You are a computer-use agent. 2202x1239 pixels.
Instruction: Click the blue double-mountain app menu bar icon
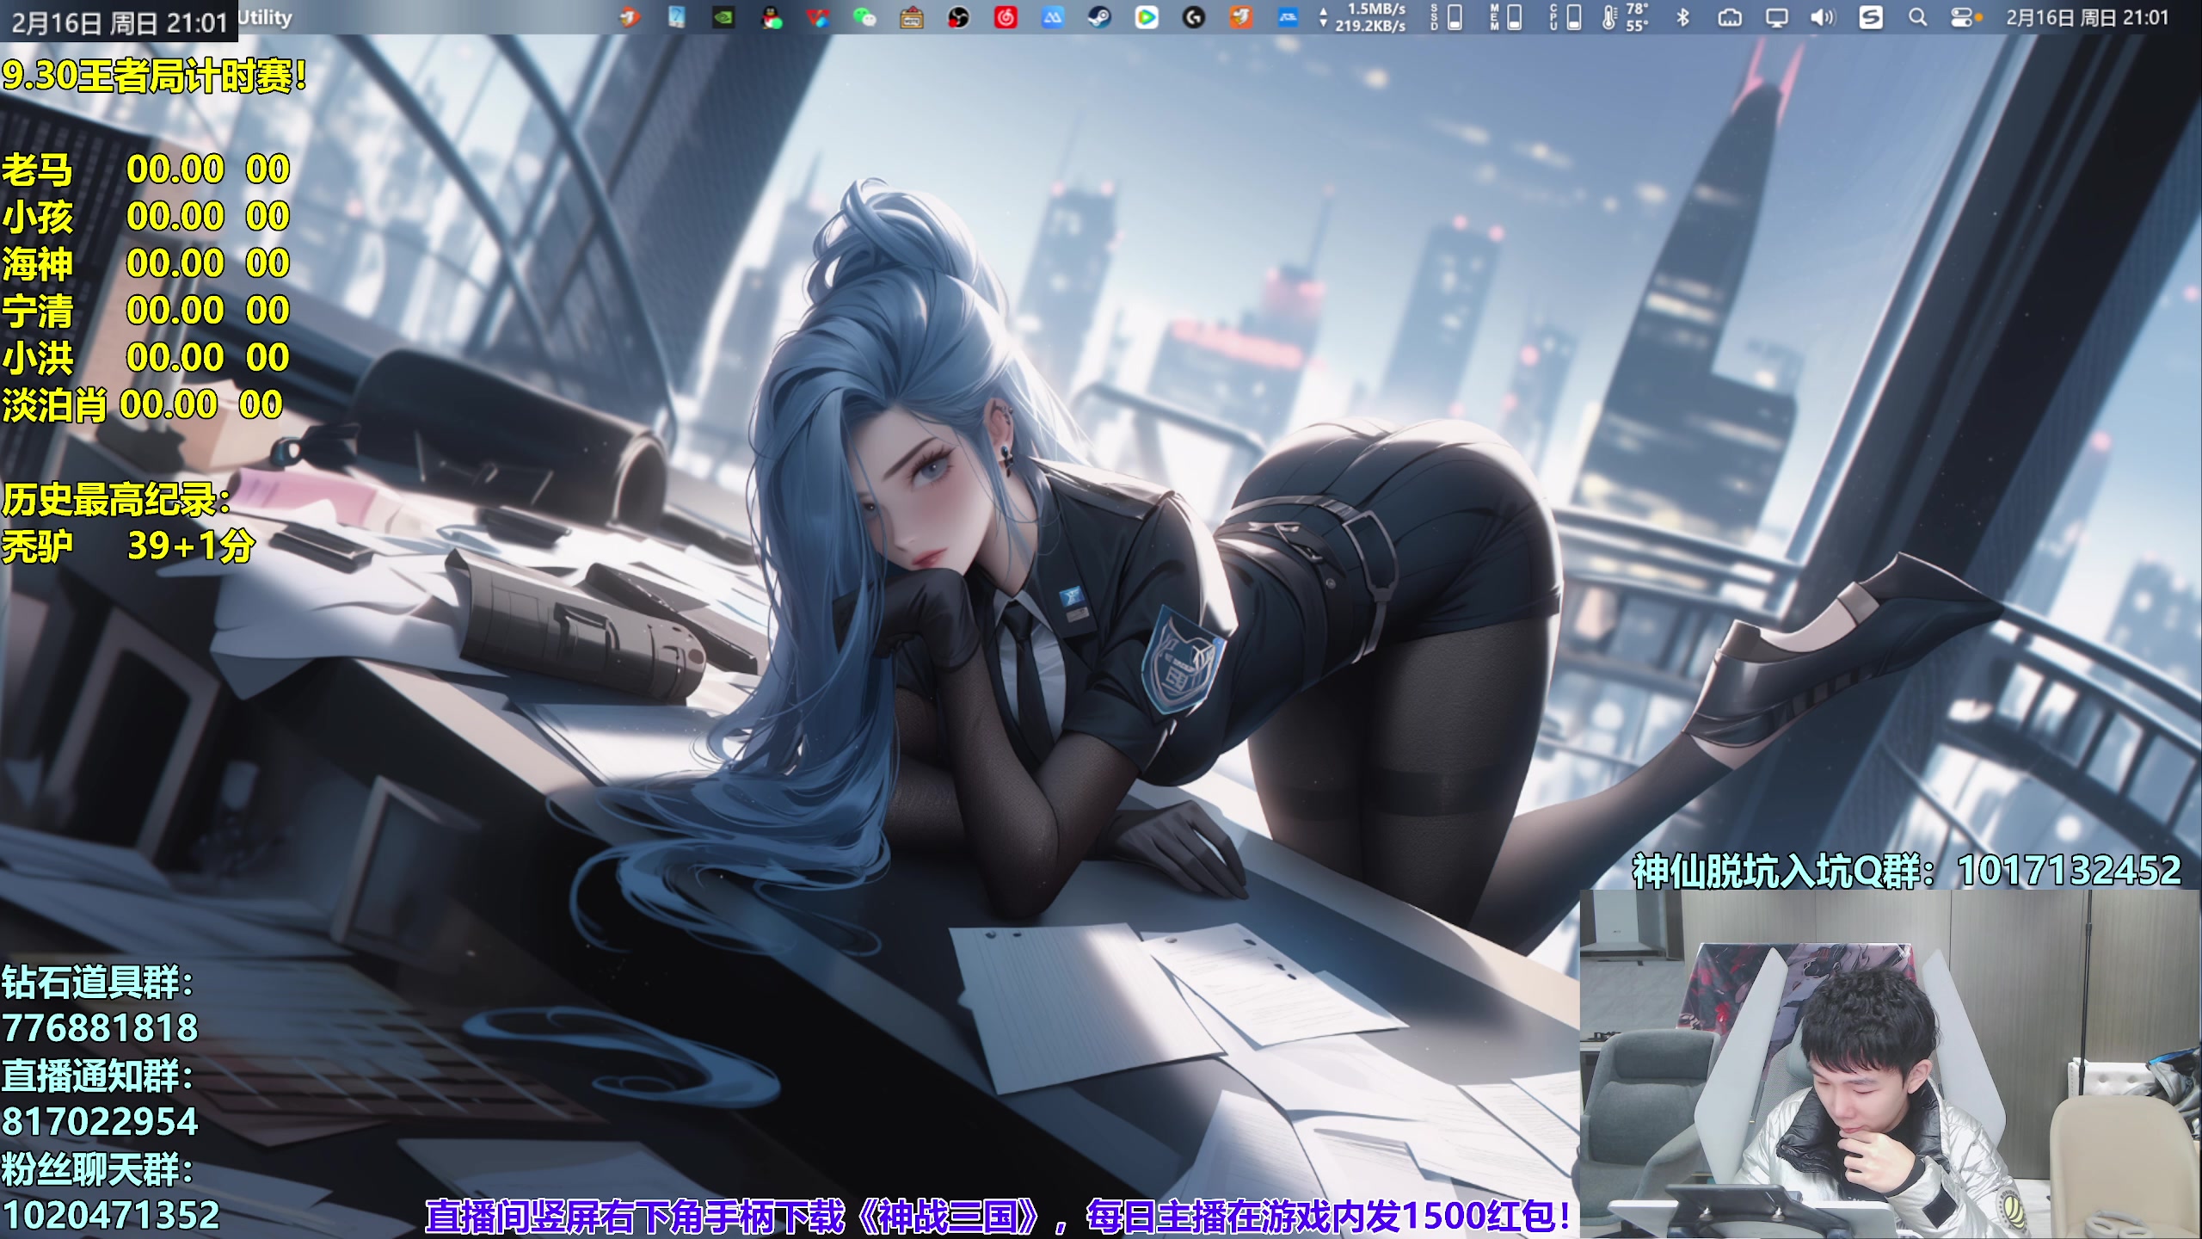(x=1053, y=17)
